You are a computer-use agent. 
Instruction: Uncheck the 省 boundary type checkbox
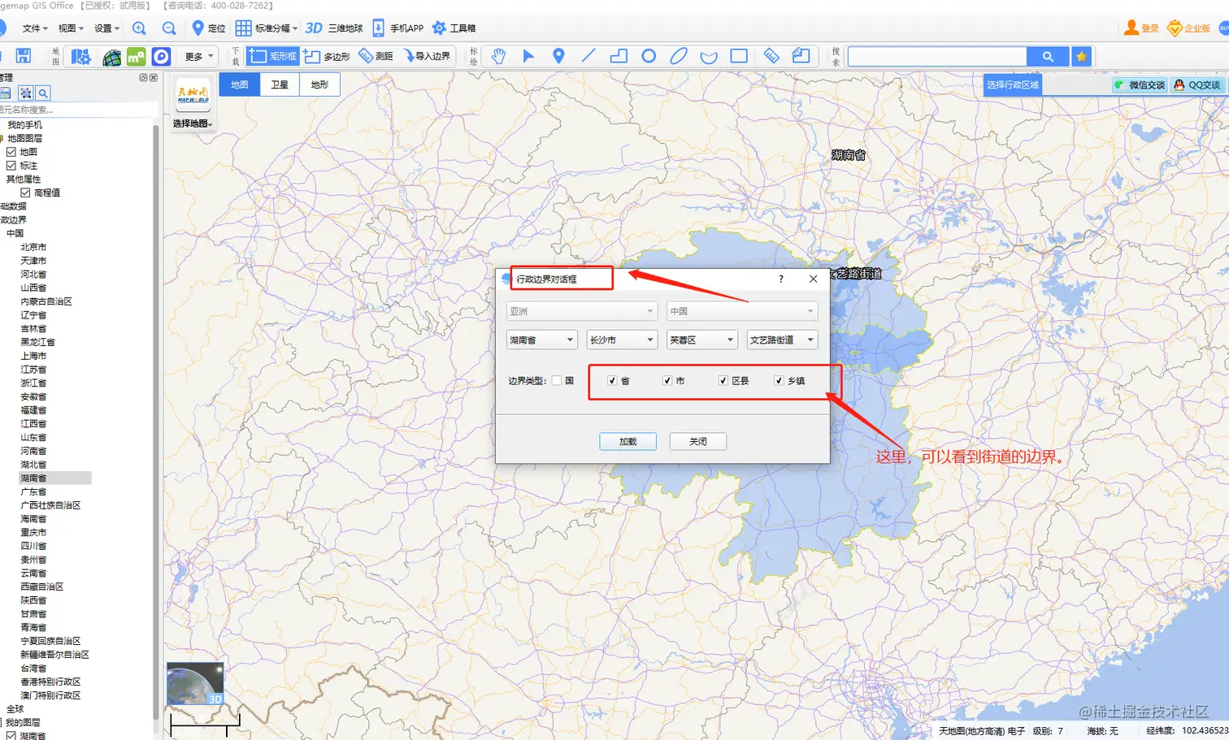tap(612, 380)
